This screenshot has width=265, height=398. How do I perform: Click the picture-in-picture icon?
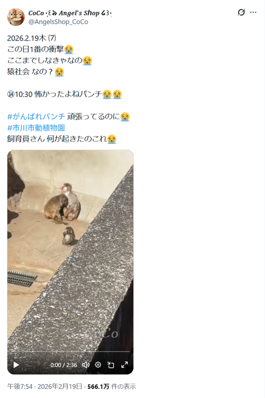[111, 365]
